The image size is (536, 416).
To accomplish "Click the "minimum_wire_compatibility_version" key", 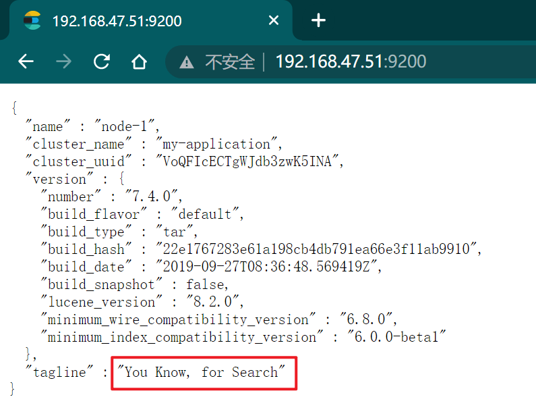I will pyautogui.click(x=178, y=319).
